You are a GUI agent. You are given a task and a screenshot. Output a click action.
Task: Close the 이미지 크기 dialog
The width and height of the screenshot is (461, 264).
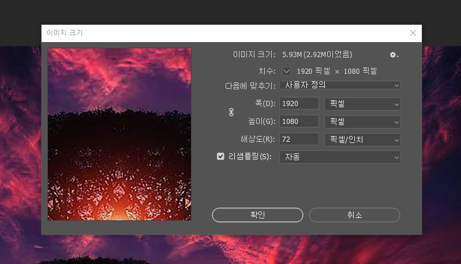pos(413,33)
